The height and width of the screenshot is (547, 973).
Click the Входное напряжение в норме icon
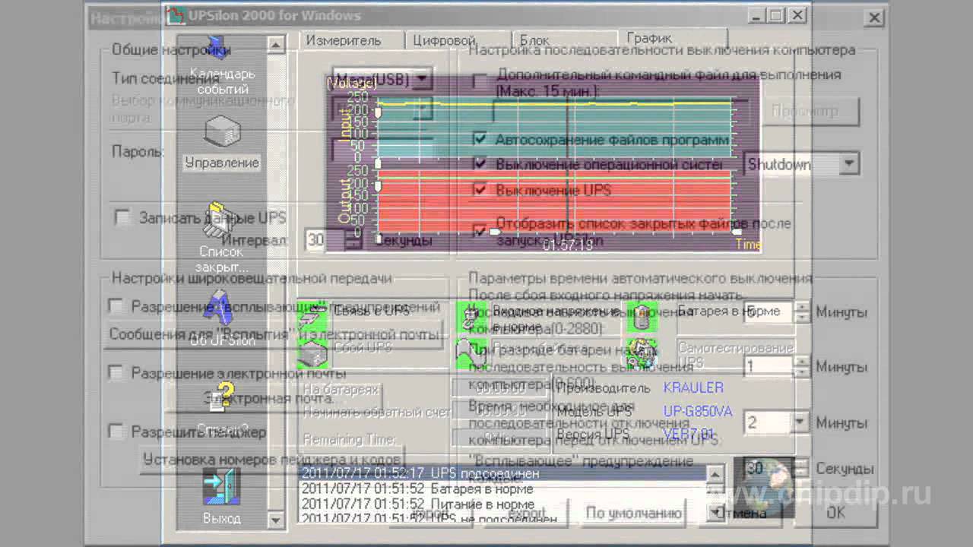click(471, 315)
